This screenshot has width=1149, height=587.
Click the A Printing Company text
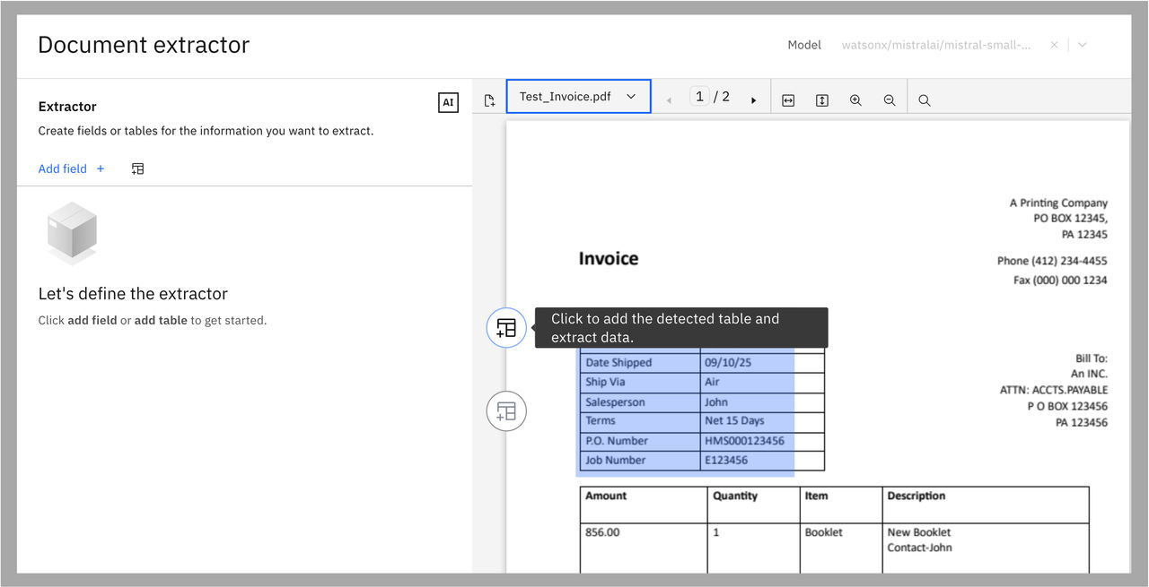[x=1058, y=203]
